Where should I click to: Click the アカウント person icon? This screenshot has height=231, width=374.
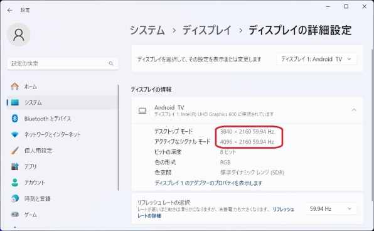(15, 182)
